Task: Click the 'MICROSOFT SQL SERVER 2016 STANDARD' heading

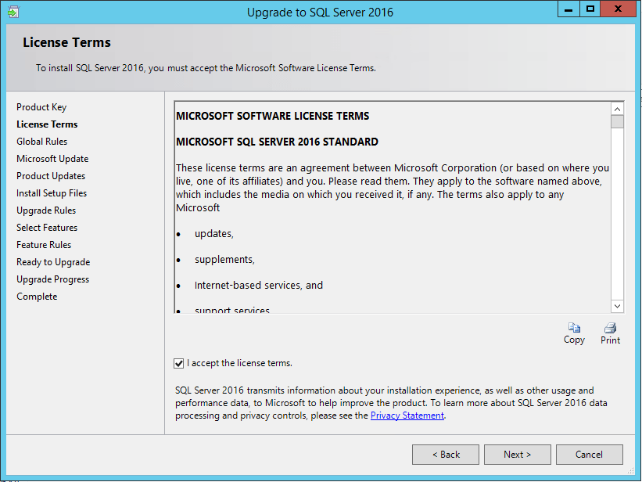Action: pos(277,142)
